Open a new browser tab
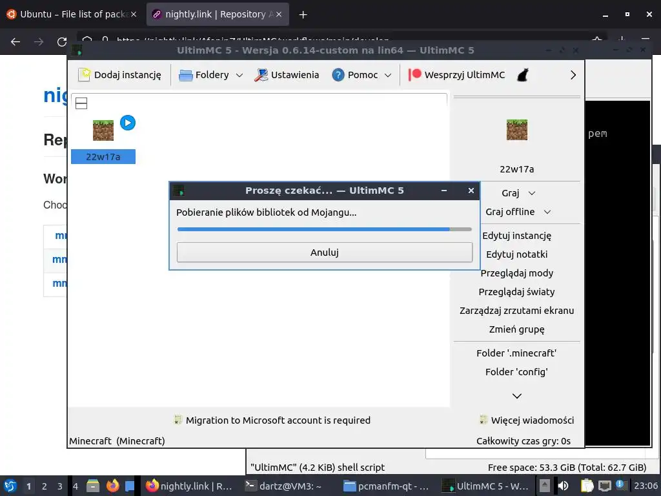 coord(303,15)
